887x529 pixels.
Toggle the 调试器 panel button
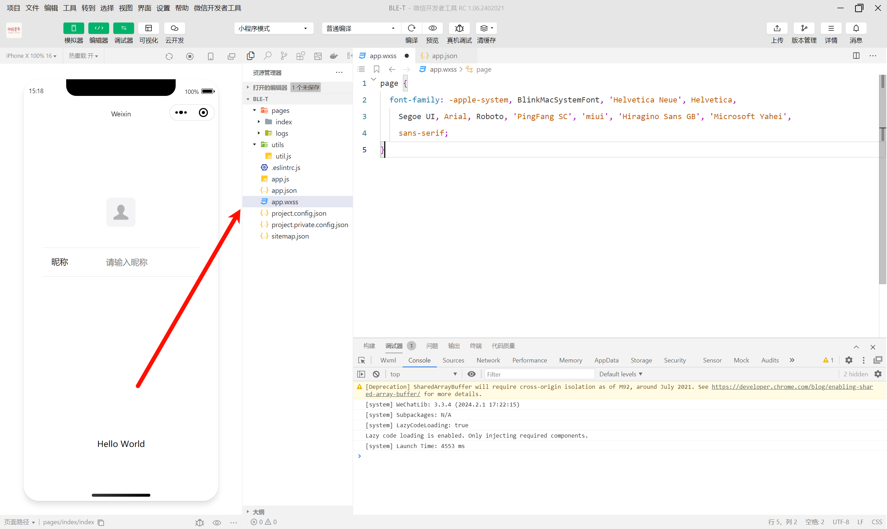[x=123, y=28]
